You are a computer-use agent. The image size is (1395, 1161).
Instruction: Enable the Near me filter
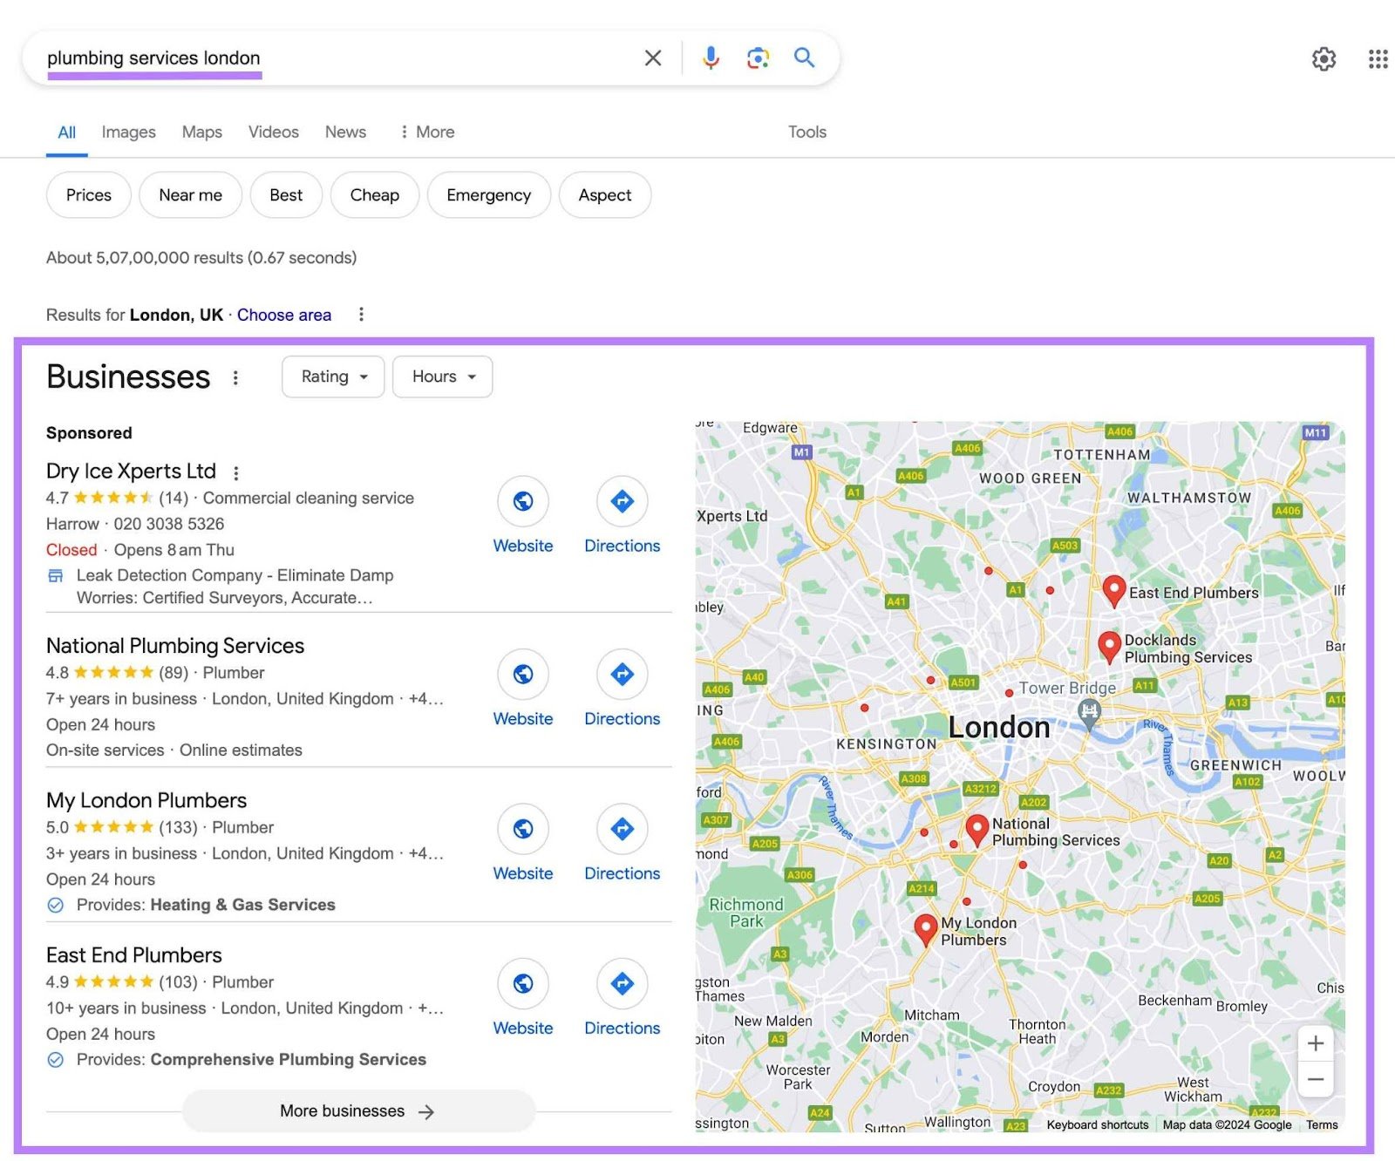[x=190, y=194]
